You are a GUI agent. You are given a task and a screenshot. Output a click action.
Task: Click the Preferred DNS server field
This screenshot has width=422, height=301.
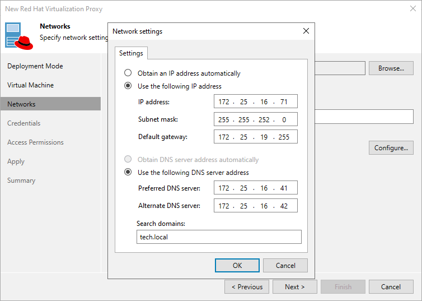pyautogui.click(x=255, y=188)
